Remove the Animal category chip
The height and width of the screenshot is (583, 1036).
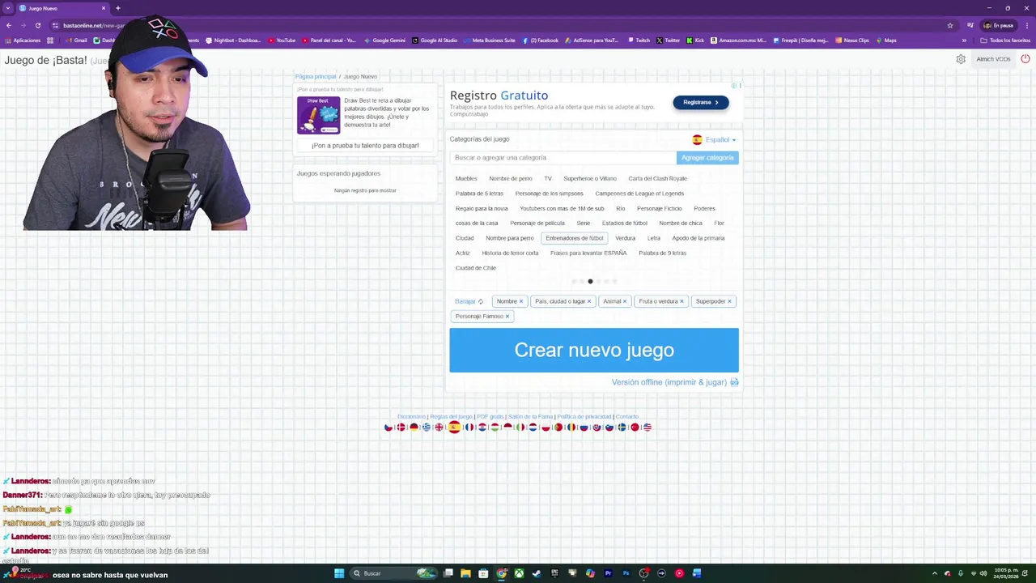pos(625,301)
